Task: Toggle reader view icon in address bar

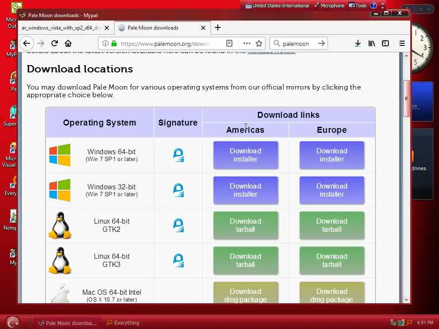Action: (x=229, y=43)
